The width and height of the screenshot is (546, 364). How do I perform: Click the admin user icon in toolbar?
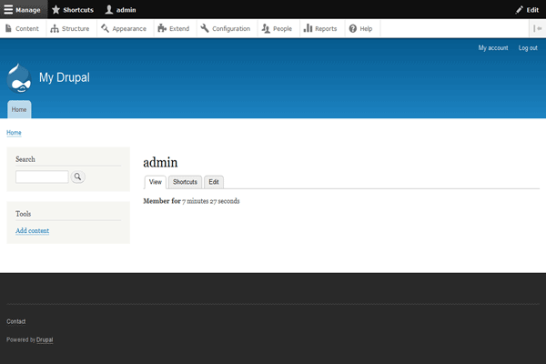pos(109,9)
